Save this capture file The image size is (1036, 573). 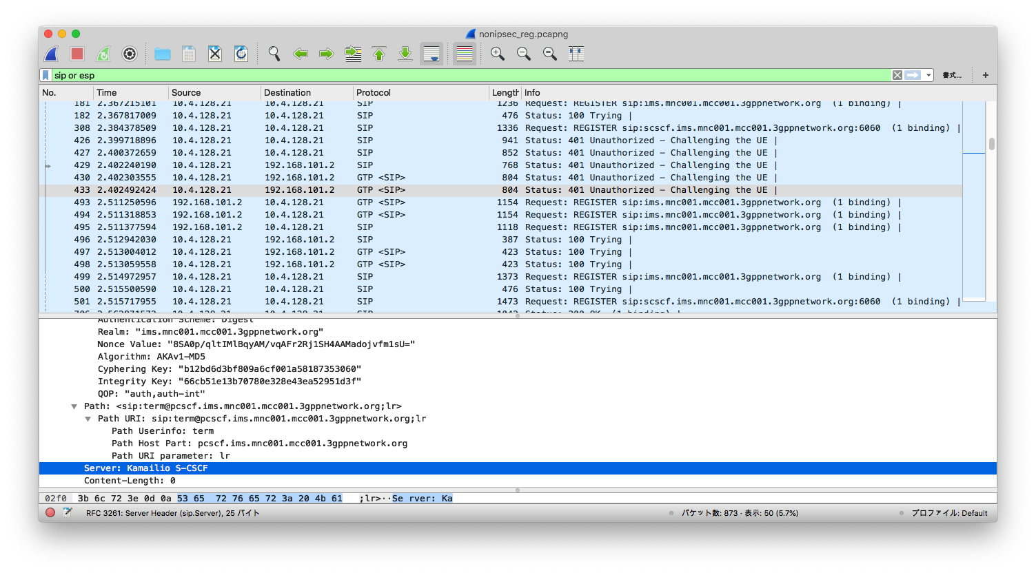pos(189,54)
